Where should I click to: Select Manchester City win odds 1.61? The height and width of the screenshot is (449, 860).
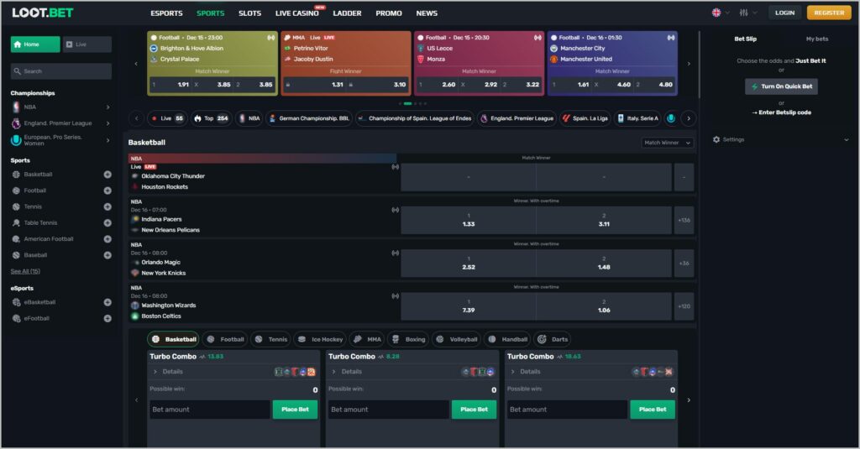coord(570,85)
